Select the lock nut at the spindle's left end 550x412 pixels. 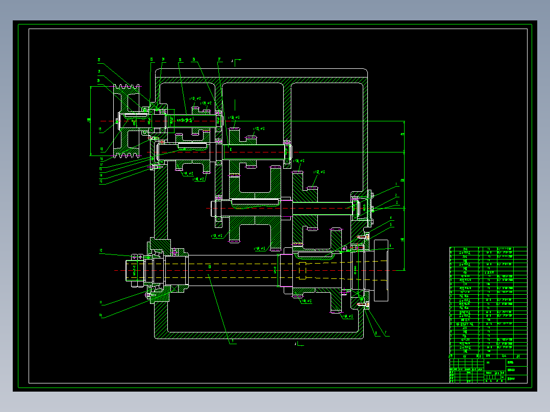coord(137,270)
